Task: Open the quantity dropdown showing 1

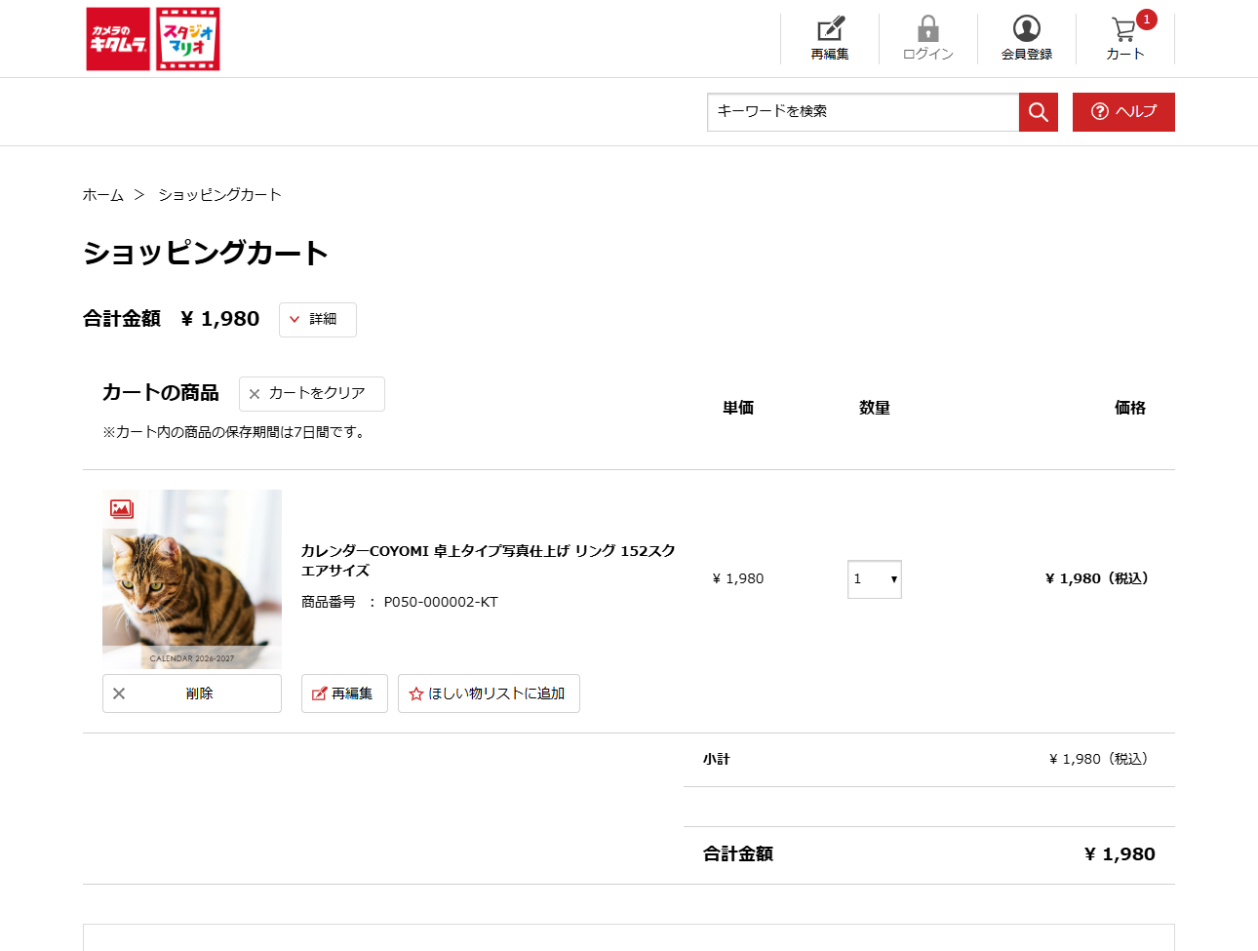Action: tap(874, 578)
